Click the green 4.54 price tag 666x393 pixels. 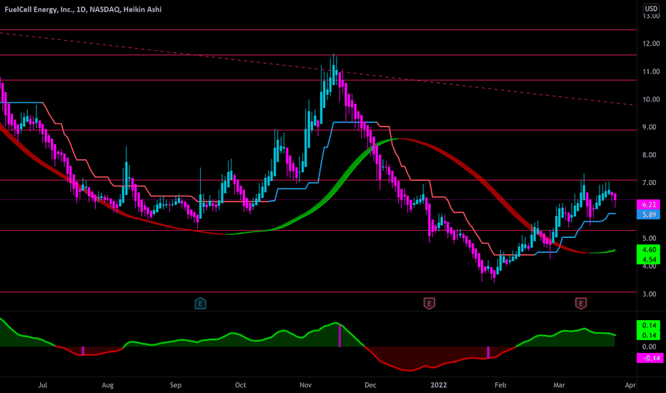pos(649,259)
